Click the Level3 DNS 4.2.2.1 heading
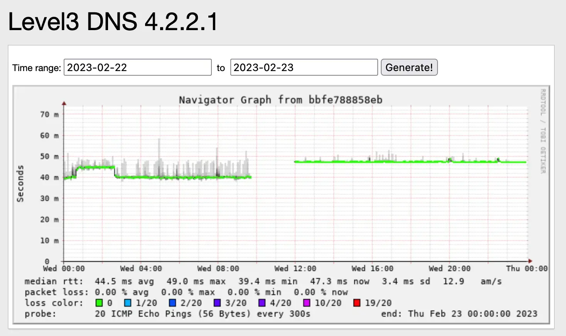This screenshot has width=566, height=336. tap(113, 21)
